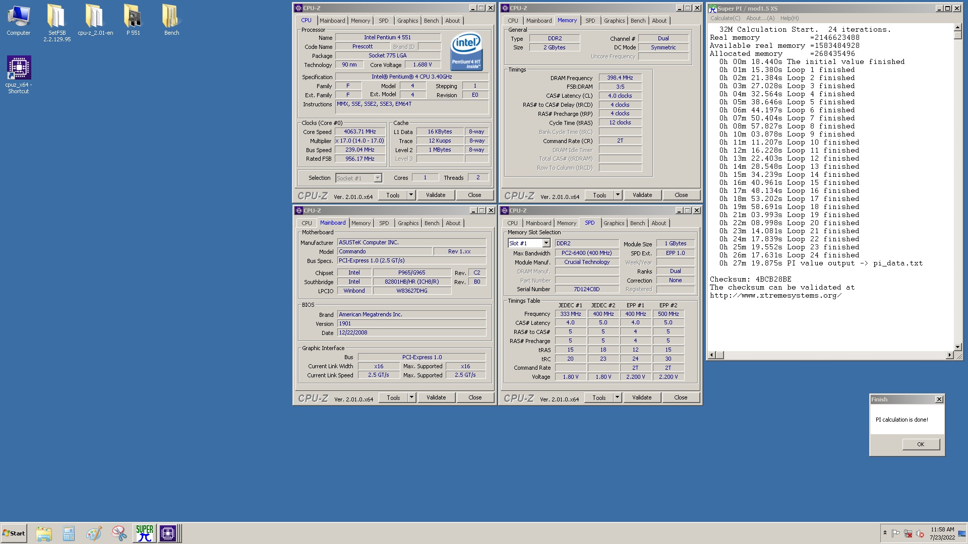Select the Core Speed 4063.71 MHz value
The height and width of the screenshot is (544, 968).
360,131
